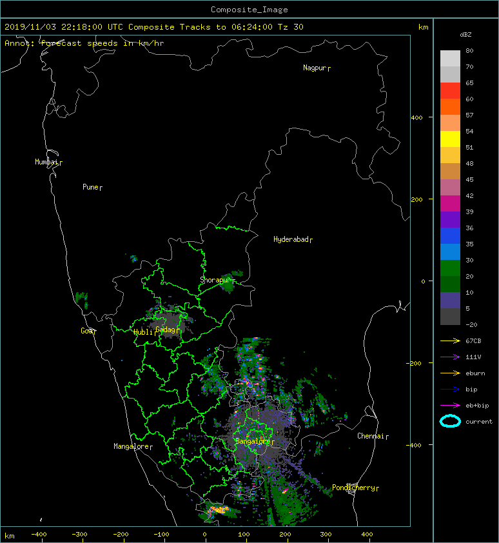Select the bright green swatch near 30 dBZ
Screen dimensions: 499x543
(450, 268)
